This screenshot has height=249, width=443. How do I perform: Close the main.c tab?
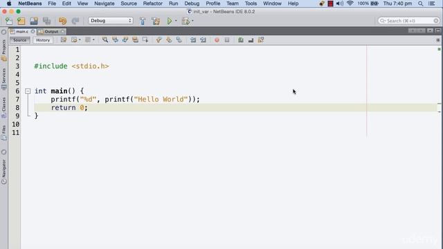[33, 32]
